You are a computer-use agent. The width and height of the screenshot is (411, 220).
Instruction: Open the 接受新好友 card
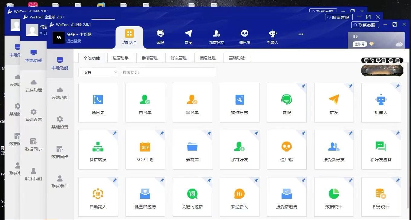click(334, 150)
